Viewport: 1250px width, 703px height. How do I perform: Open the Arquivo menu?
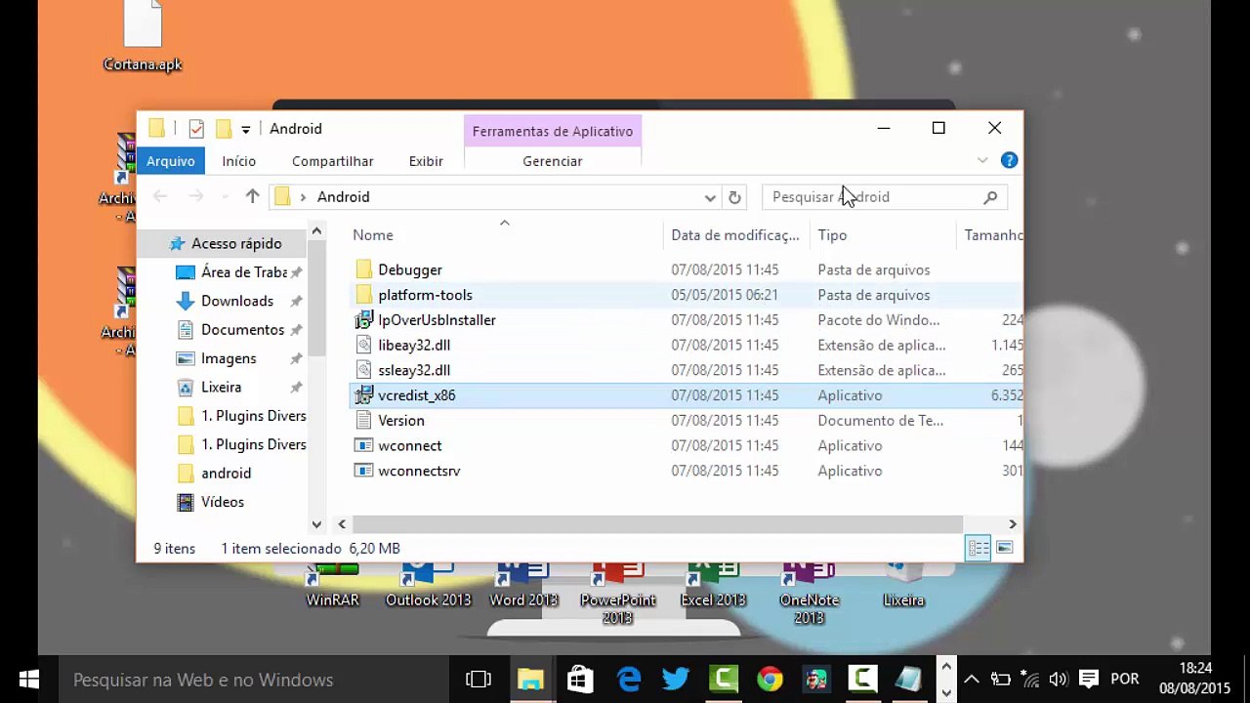point(171,161)
